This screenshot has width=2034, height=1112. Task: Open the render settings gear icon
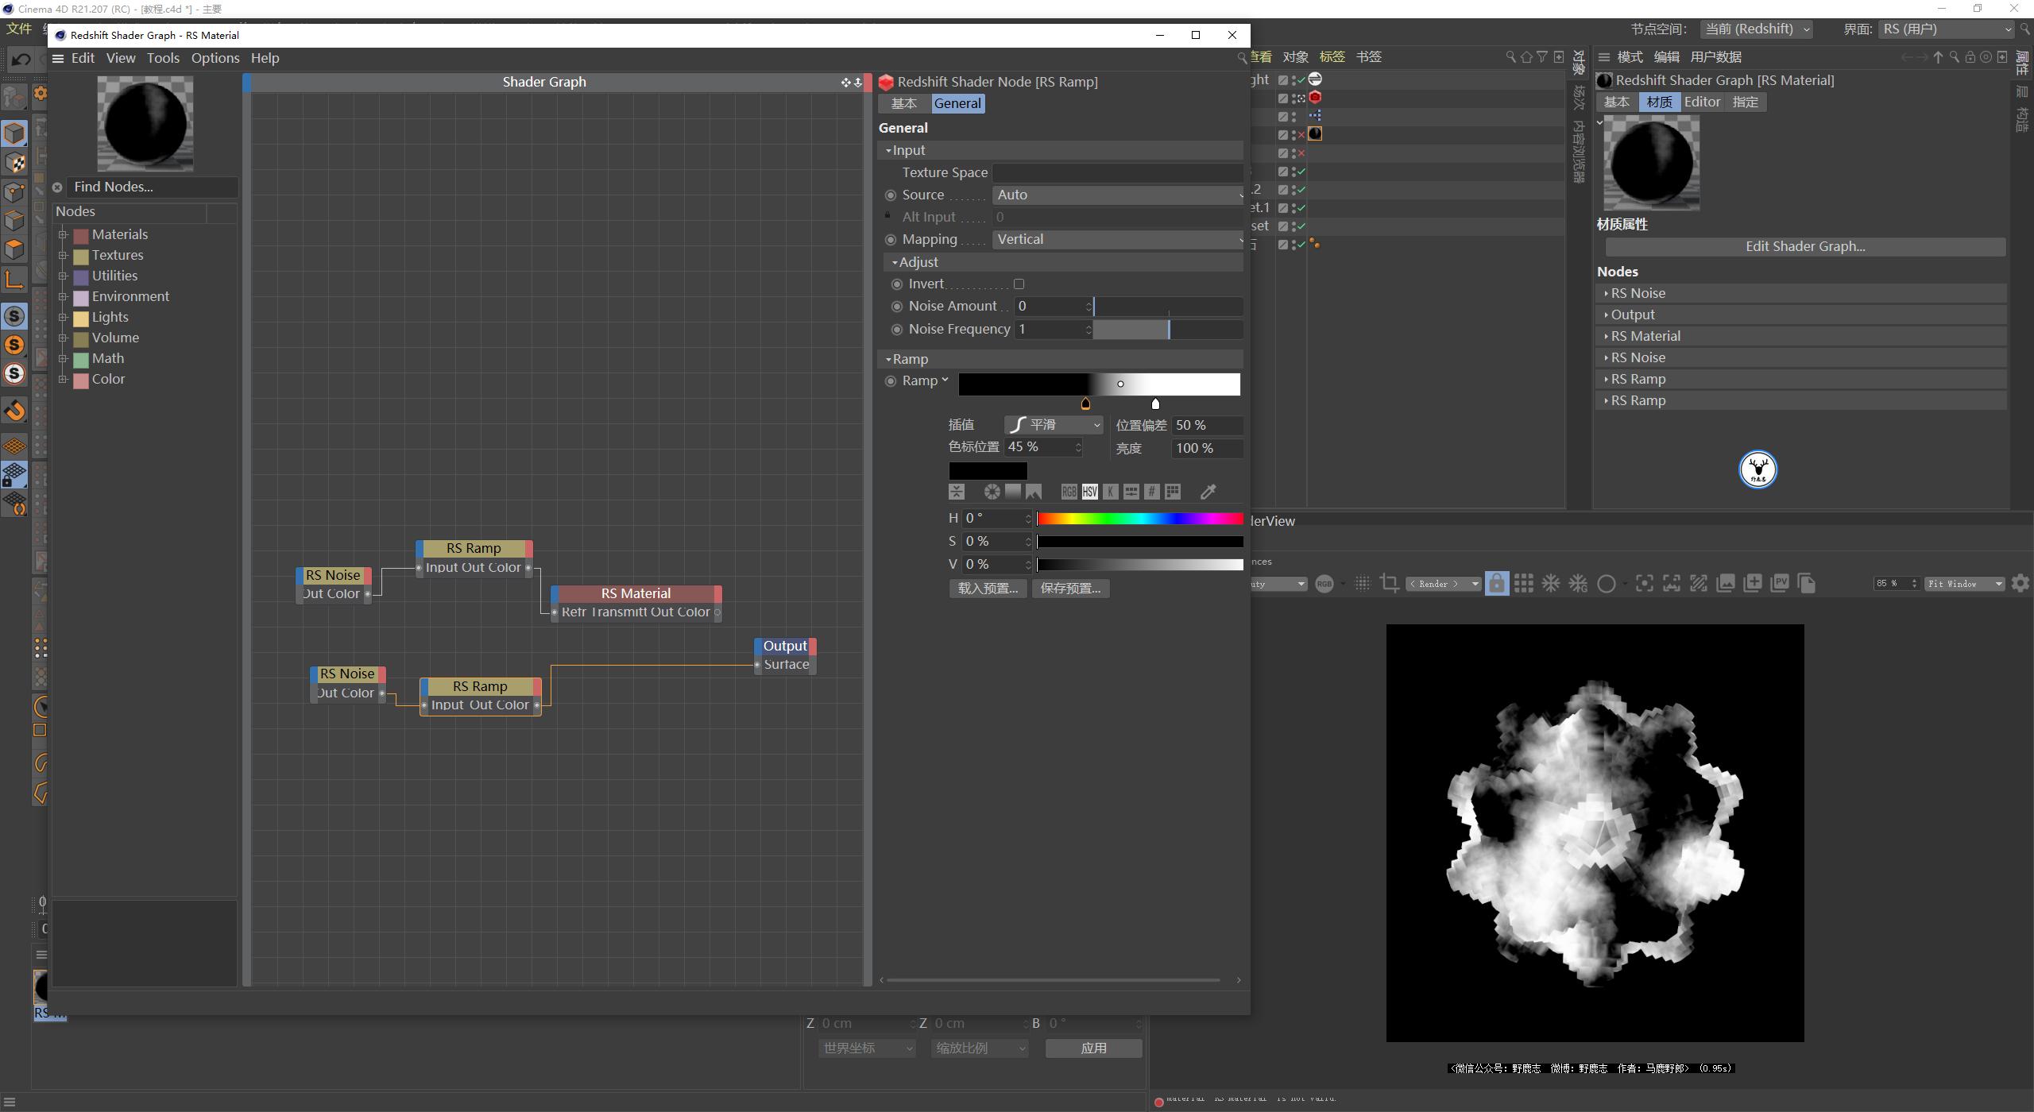point(2020,583)
